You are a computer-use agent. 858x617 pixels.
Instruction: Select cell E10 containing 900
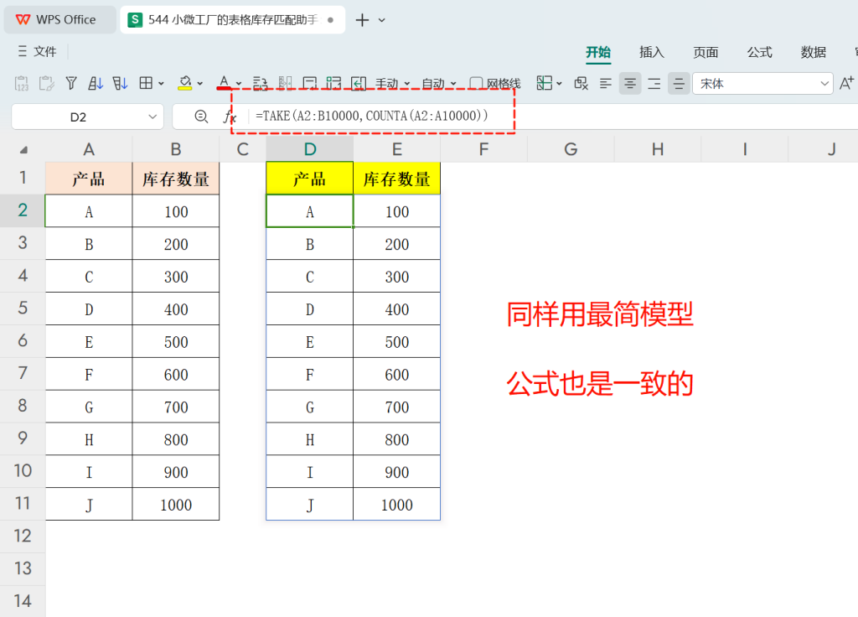pos(396,472)
